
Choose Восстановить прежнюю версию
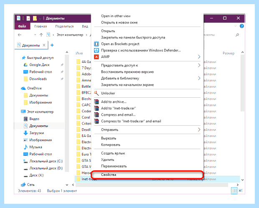(127, 72)
